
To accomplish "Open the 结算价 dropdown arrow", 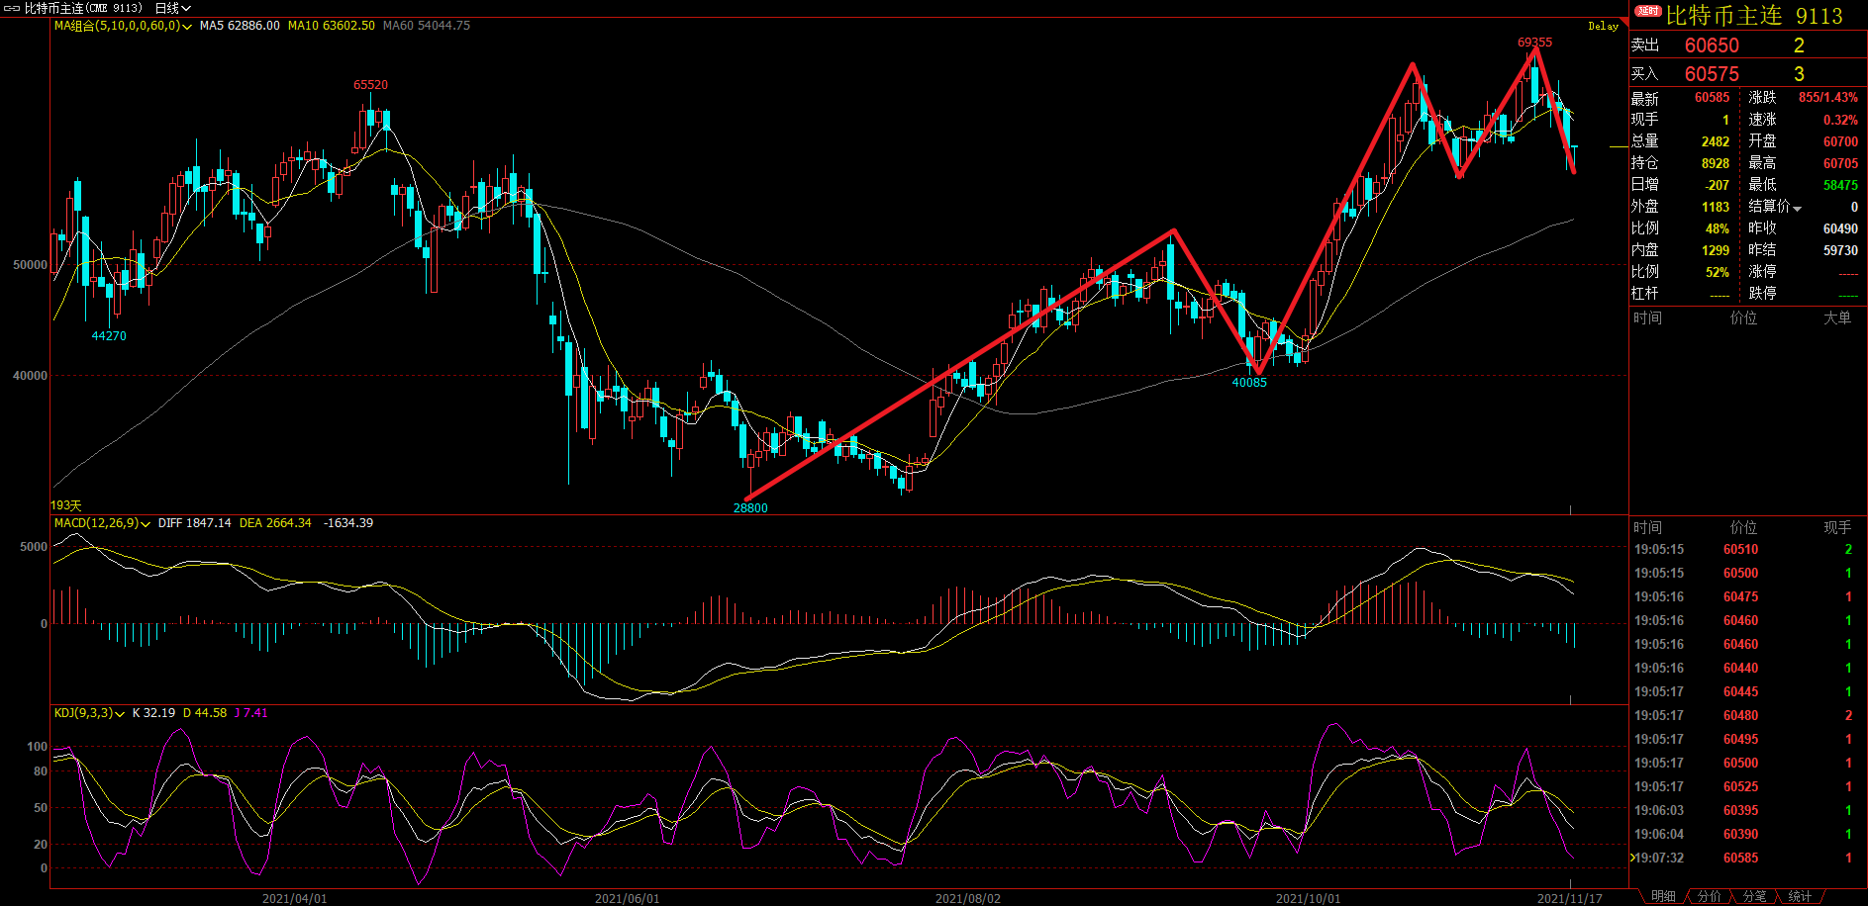I will 1797,208.
